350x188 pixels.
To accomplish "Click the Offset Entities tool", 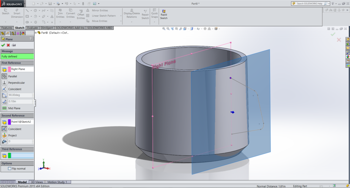I will 81,15.
